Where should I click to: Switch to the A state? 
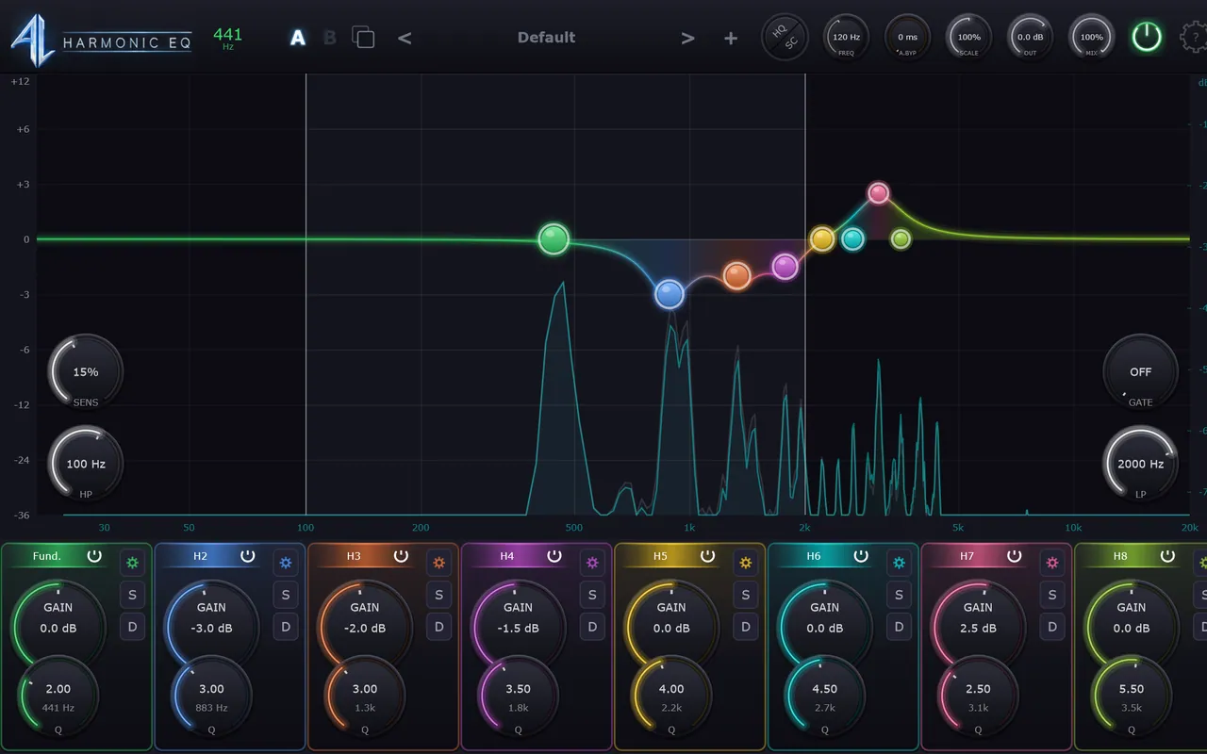point(298,38)
